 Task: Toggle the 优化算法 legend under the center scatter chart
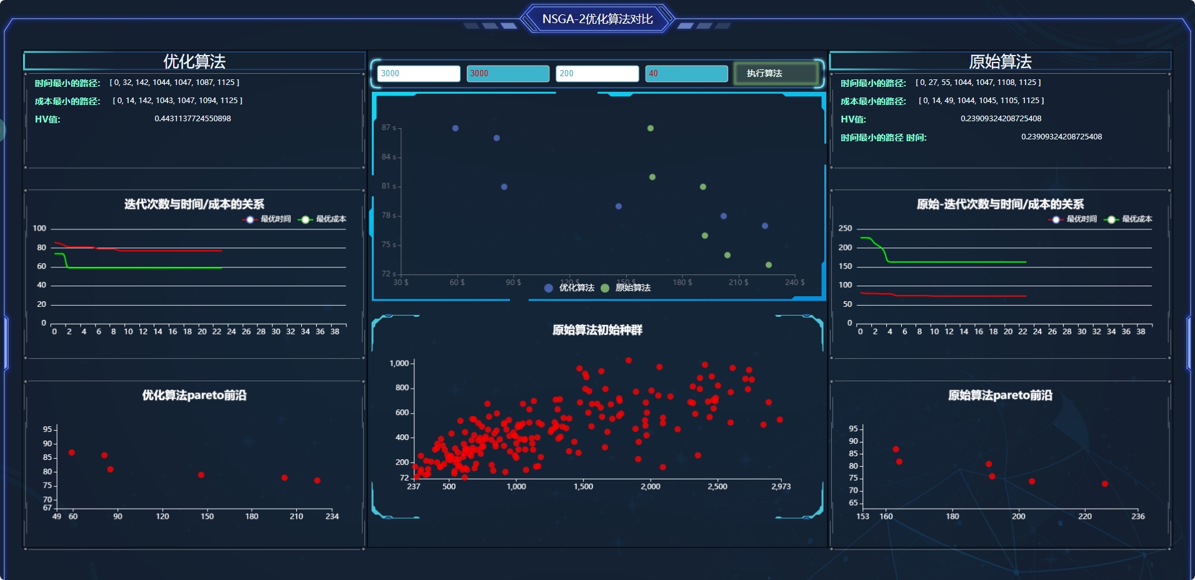(569, 288)
